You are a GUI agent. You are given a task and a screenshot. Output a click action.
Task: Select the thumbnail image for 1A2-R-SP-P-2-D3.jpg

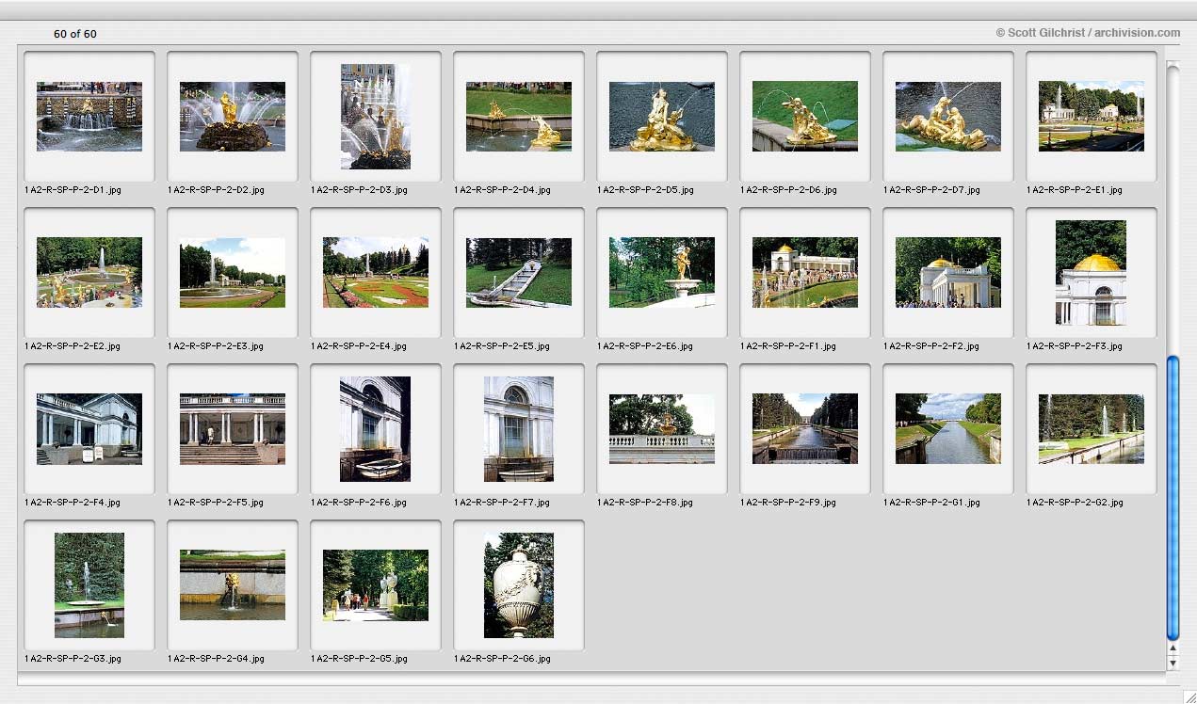coord(376,117)
